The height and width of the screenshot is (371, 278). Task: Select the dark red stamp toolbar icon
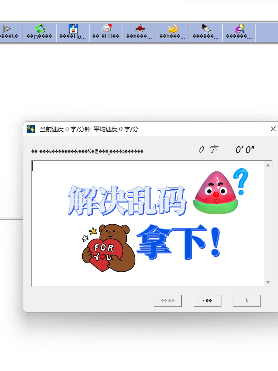(140, 28)
